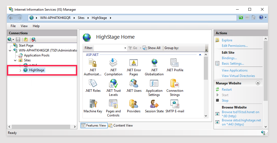Collapse the ASP.NET group section
This screenshot has width=277, height=143.
200,55
